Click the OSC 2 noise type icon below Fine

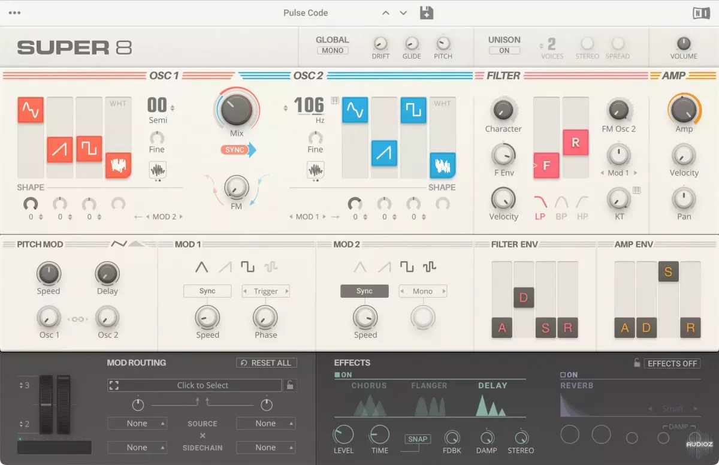(x=315, y=170)
